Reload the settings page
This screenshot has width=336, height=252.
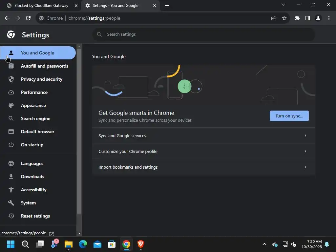coord(28,18)
